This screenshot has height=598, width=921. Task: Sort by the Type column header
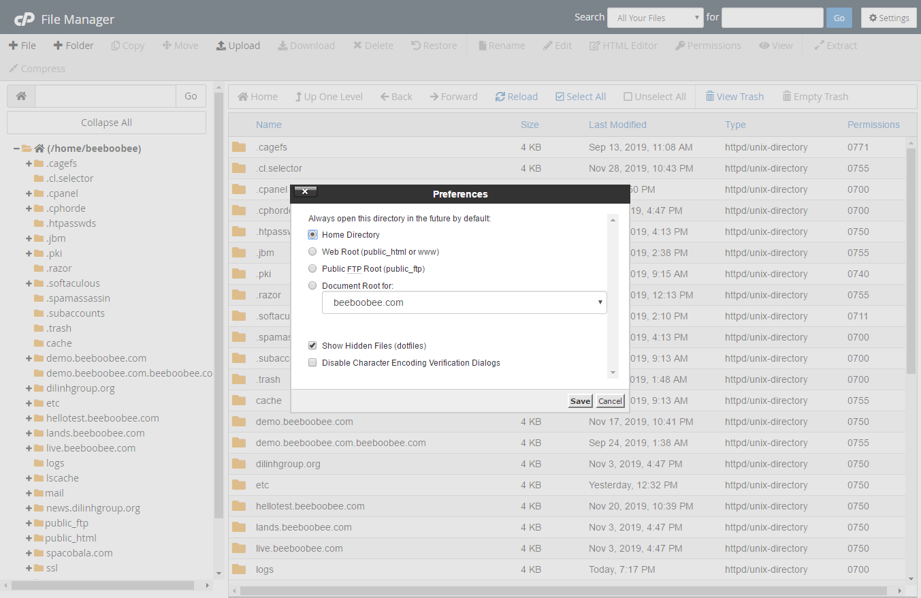[x=735, y=125]
